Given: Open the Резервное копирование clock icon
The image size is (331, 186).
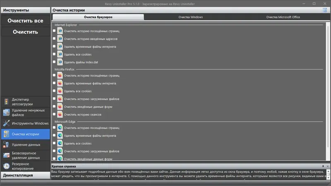Looking at the screenshot, I should (6, 166).
